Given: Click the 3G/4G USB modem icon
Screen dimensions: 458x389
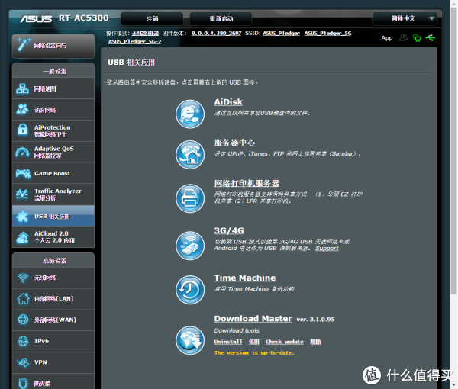Looking at the screenshot, I should tap(190, 246).
